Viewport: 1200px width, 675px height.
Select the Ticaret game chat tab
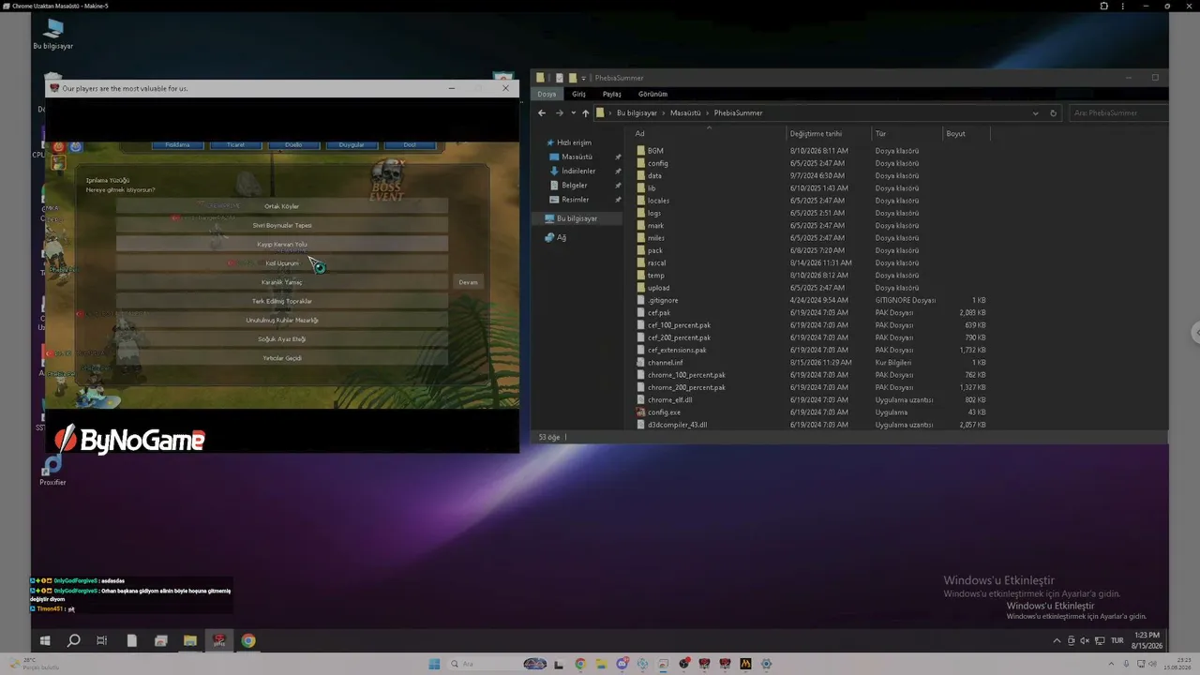(235, 144)
